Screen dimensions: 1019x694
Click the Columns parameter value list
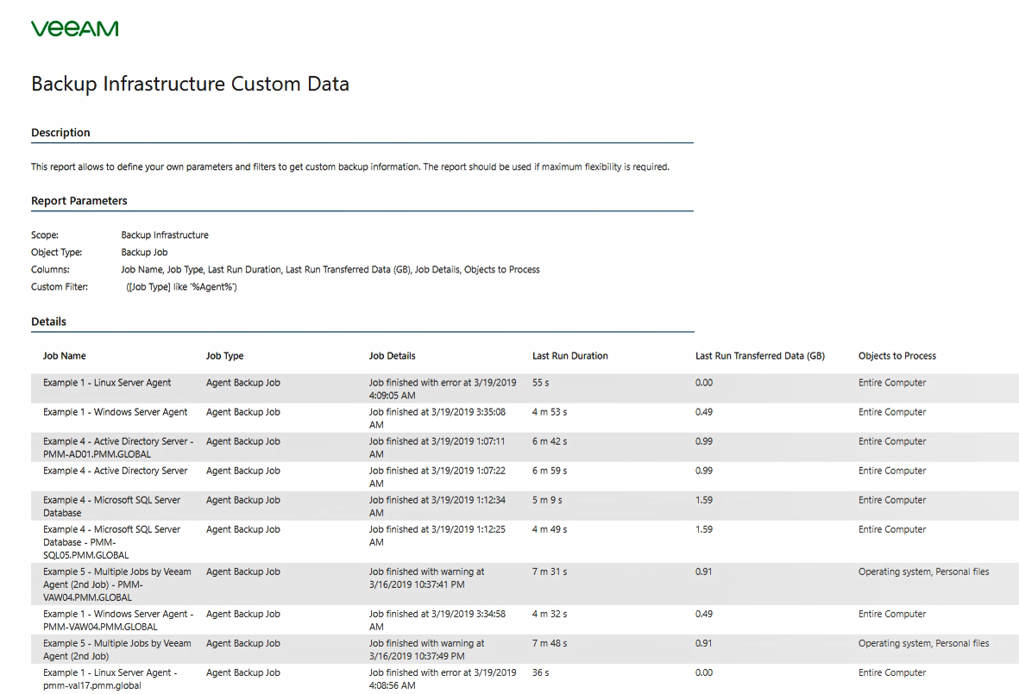pyautogui.click(x=330, y=270)
